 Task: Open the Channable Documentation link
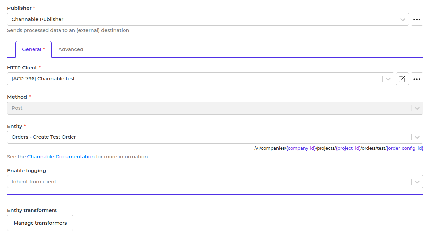[x=61, y=157]
